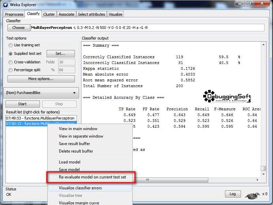Click the F-Measure column header
273x205 pixels.
(x=225, y=109)
